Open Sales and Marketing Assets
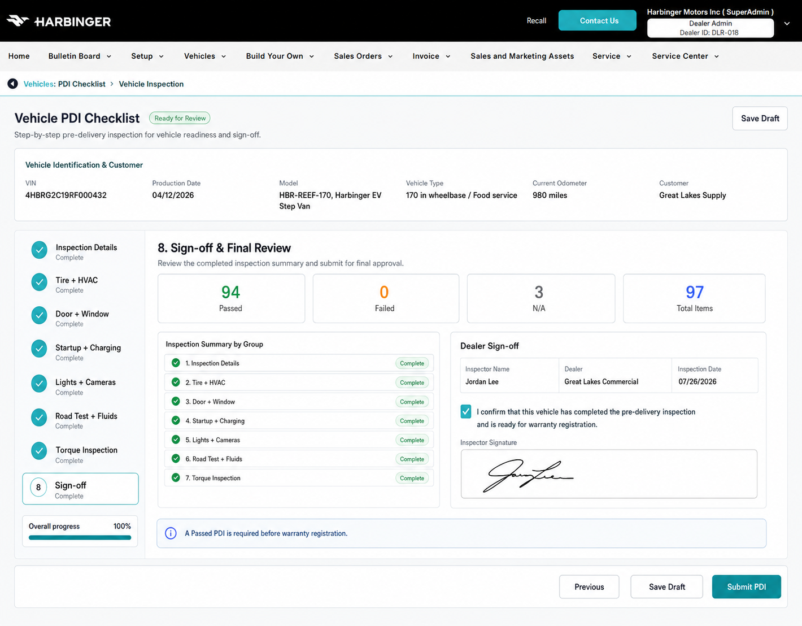Image resolution: width=802 pixels, height=626 pixels. coord(522,56)
